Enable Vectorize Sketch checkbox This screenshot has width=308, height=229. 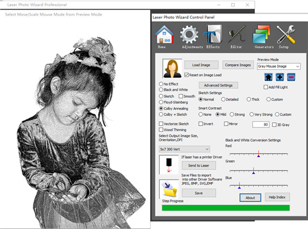pos(161,124)
